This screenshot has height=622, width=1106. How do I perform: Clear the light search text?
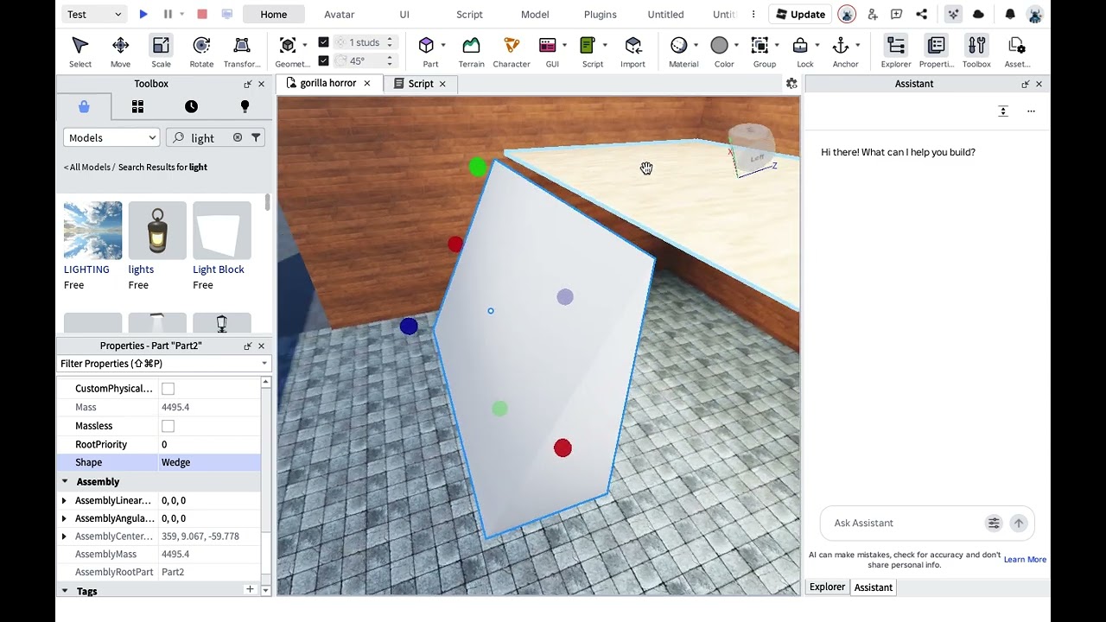tap(238, 137)
